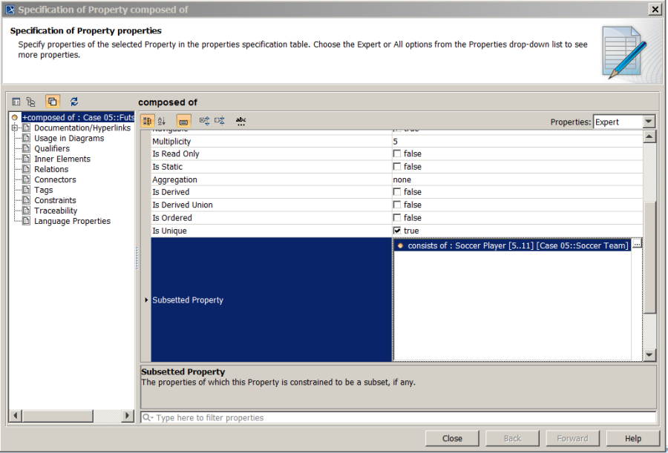Select the inheritance tree view icon
Screen dimensions: 668x453
(31, 102)
